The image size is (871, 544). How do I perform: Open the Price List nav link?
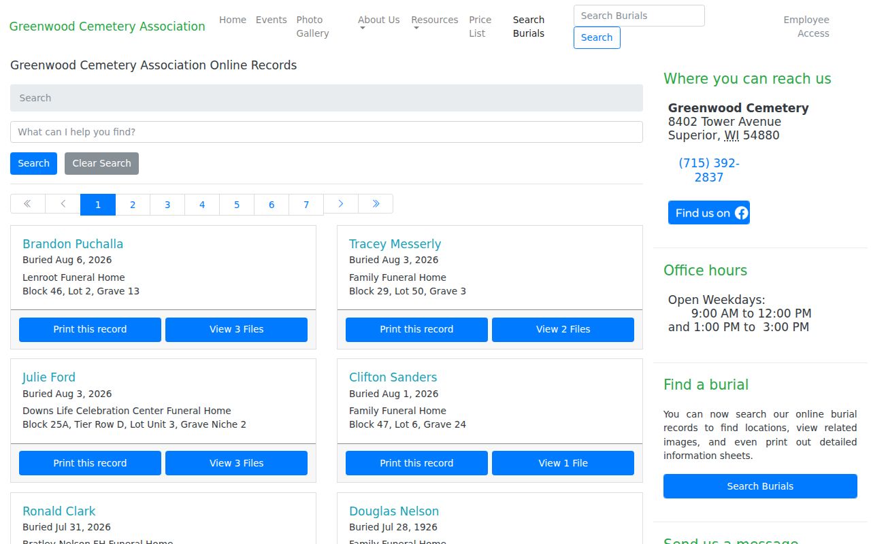pos(480,27)
